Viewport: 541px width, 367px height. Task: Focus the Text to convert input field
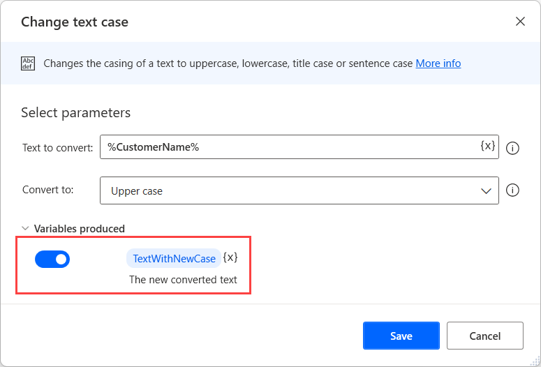click(x=299, y=147)
